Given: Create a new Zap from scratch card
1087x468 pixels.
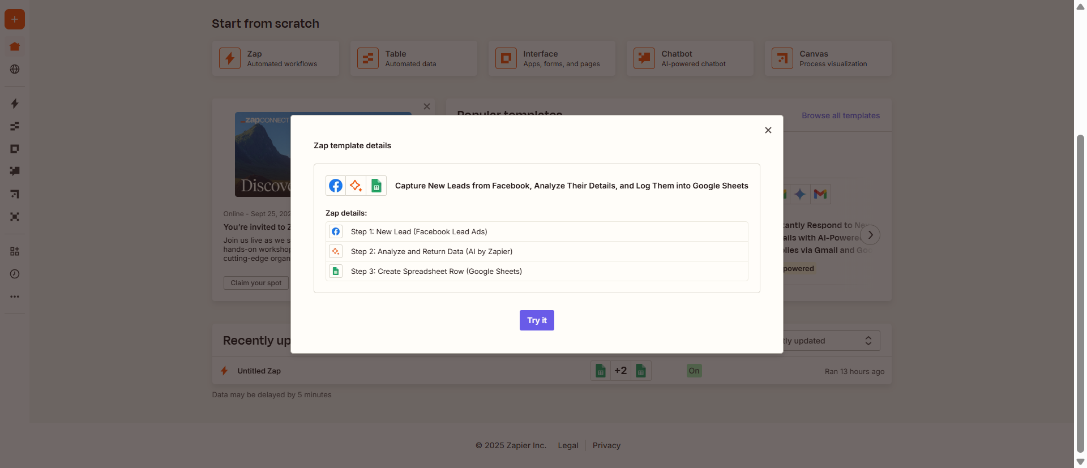Looking at the screenshot, I should click(276, 58).
